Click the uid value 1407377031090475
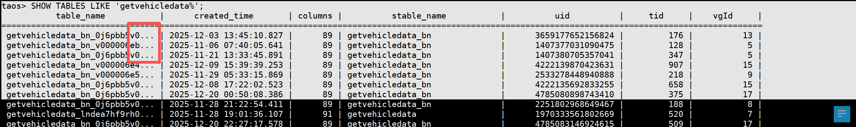The height and width of the screenshot is (127, 856). pyautogui.click(x=574, y=45)
